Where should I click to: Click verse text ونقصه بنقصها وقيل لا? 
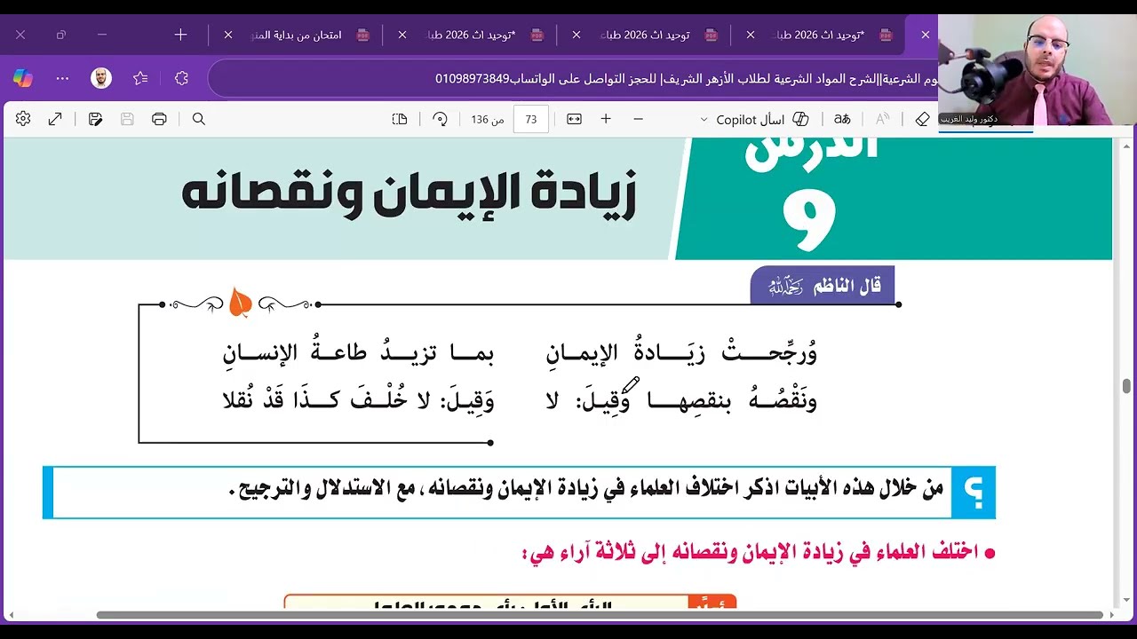click(681, 399)
